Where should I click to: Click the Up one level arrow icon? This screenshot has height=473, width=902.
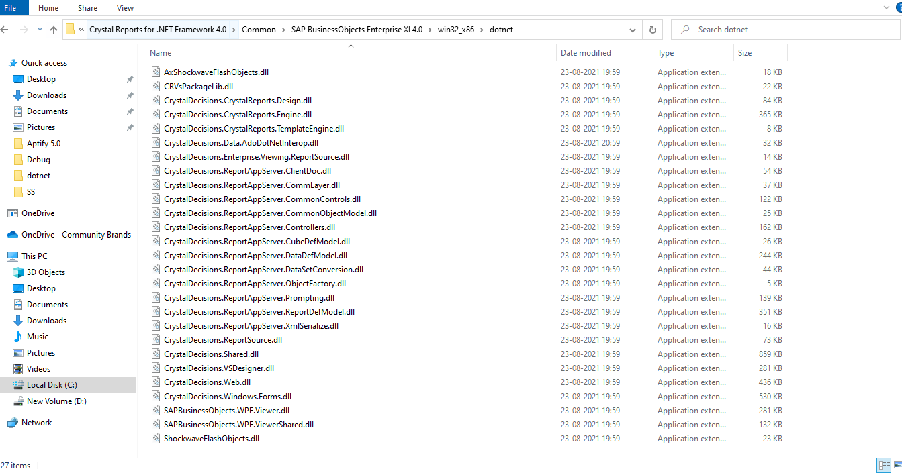click(x=54, y=30)
